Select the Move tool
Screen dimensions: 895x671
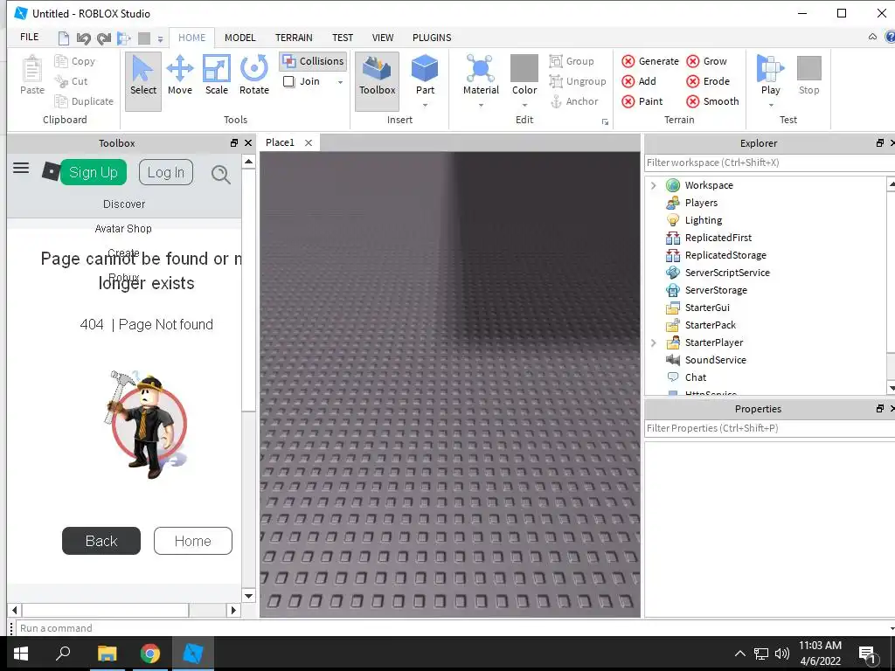(180, 75)
